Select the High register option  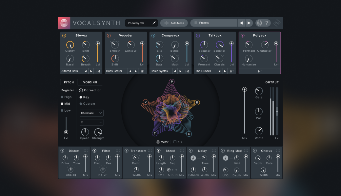(x=66, y=97)
